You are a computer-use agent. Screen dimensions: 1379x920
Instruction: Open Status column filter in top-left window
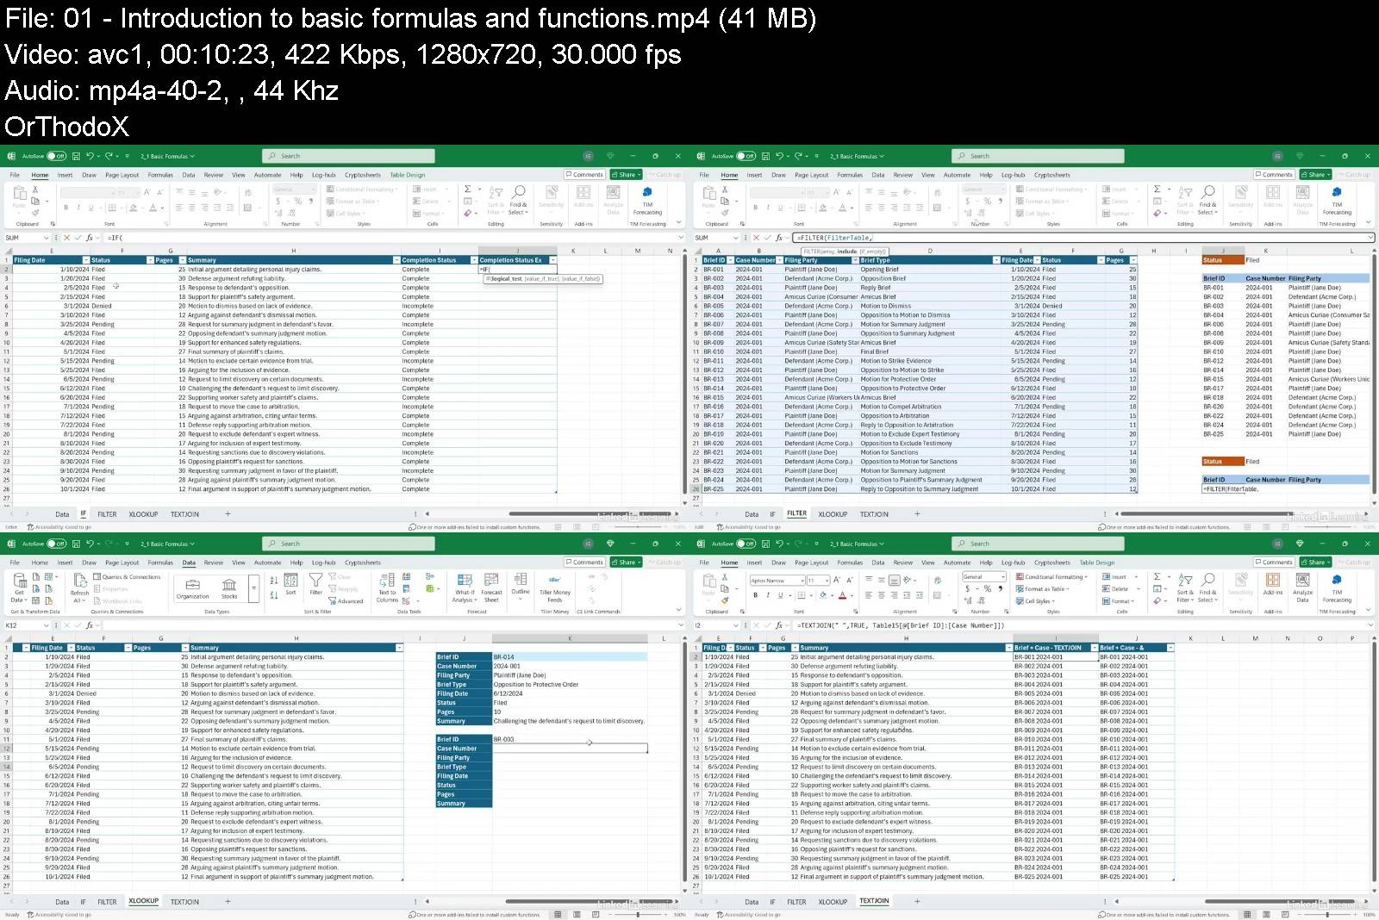[150, 260]
